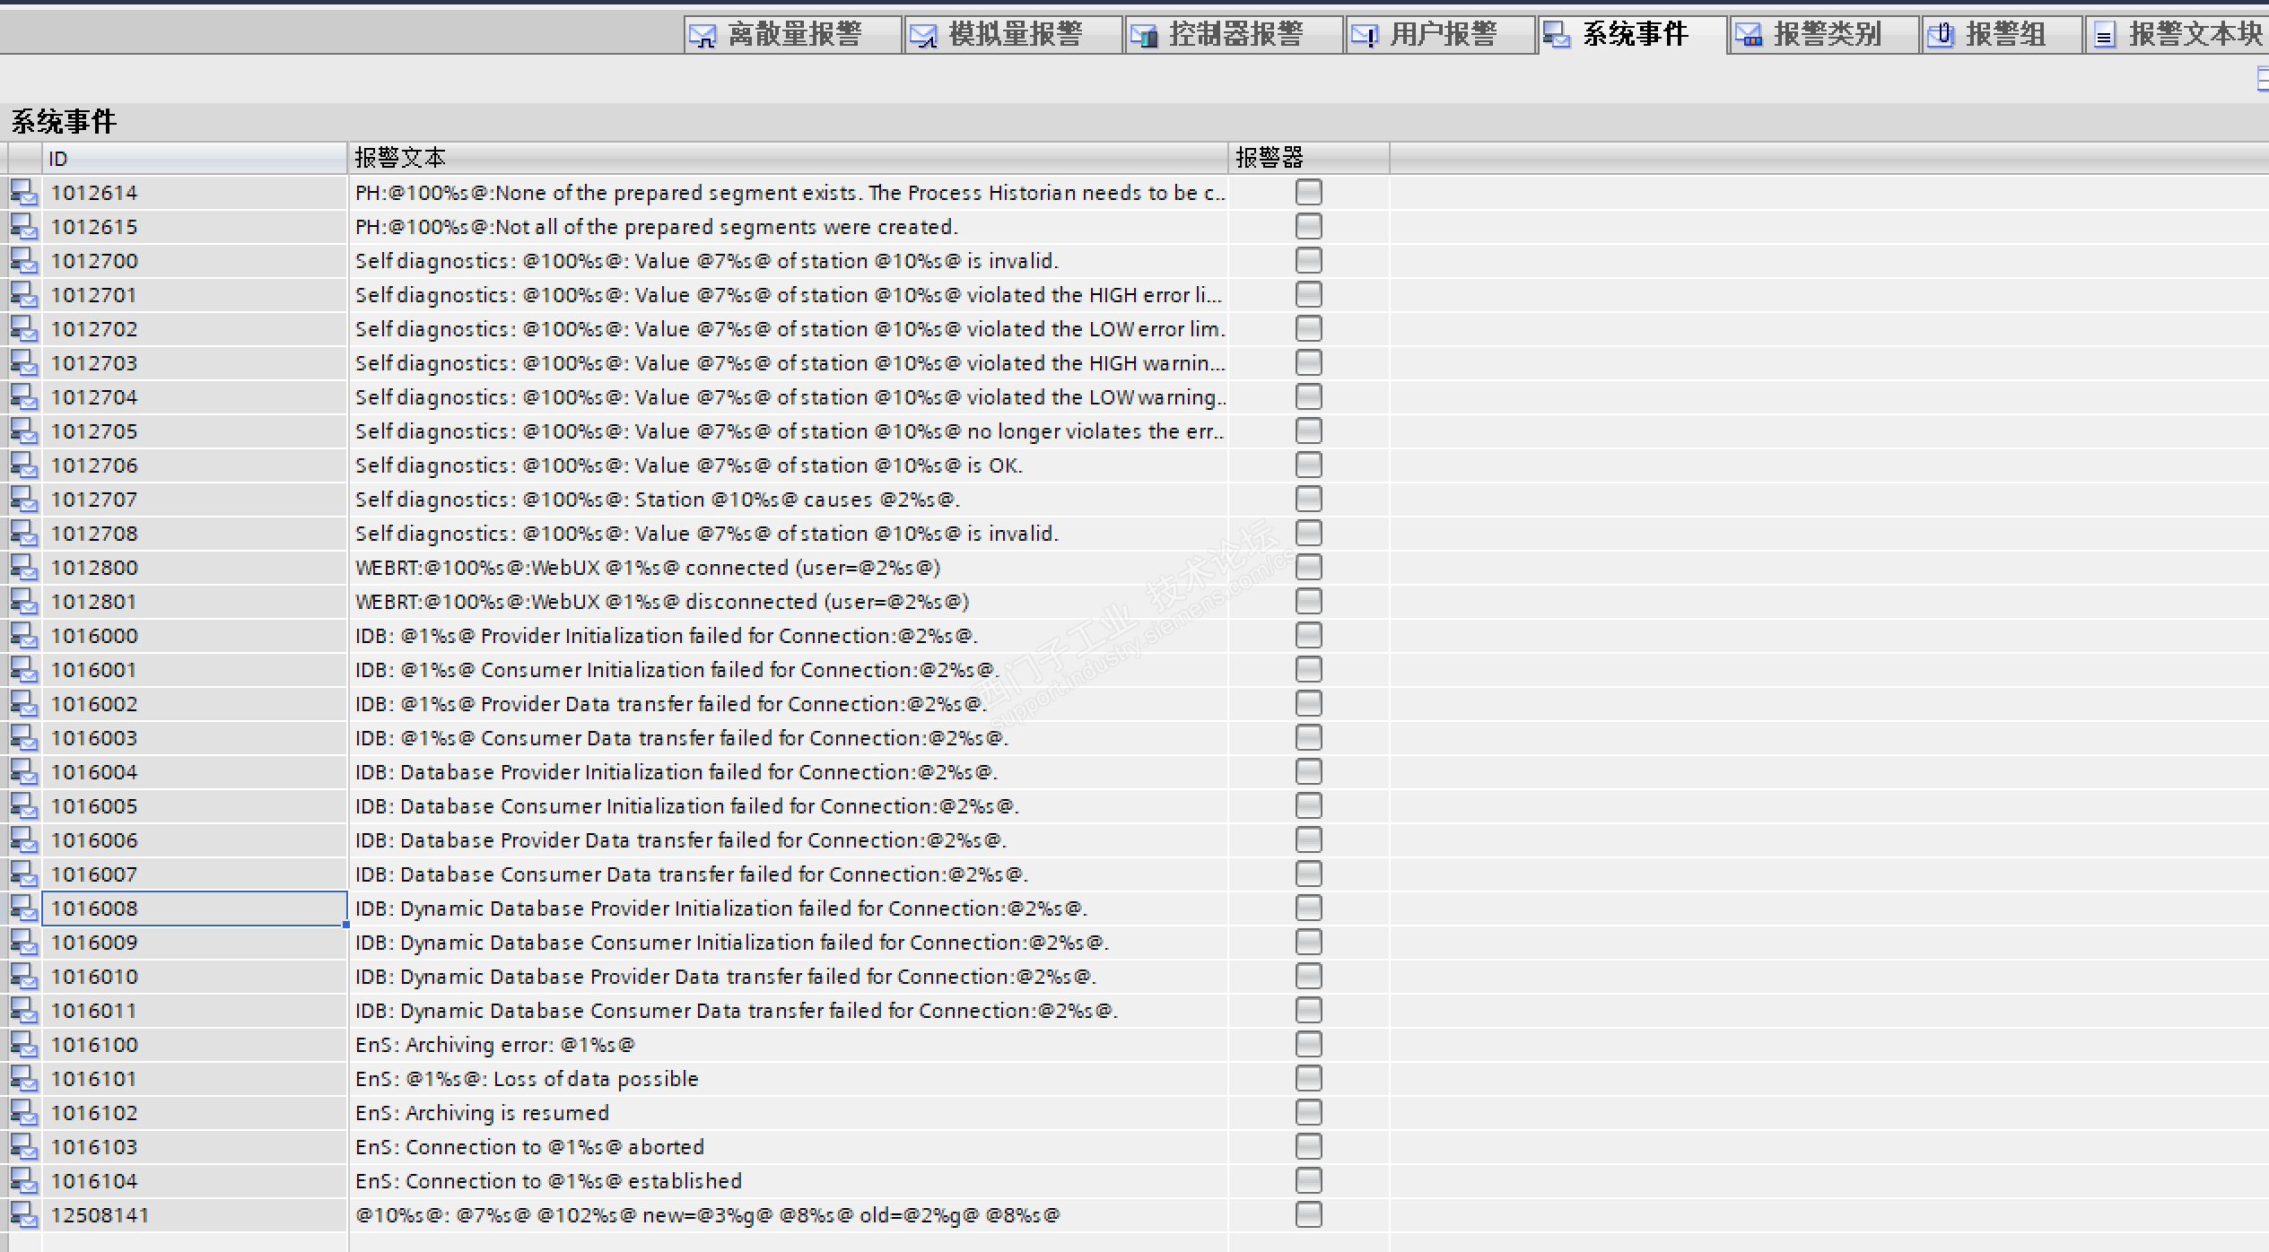Click the row icon for event 12508141
The width and height of the screenshot is (2269, 1252).
coord(24,1215)
